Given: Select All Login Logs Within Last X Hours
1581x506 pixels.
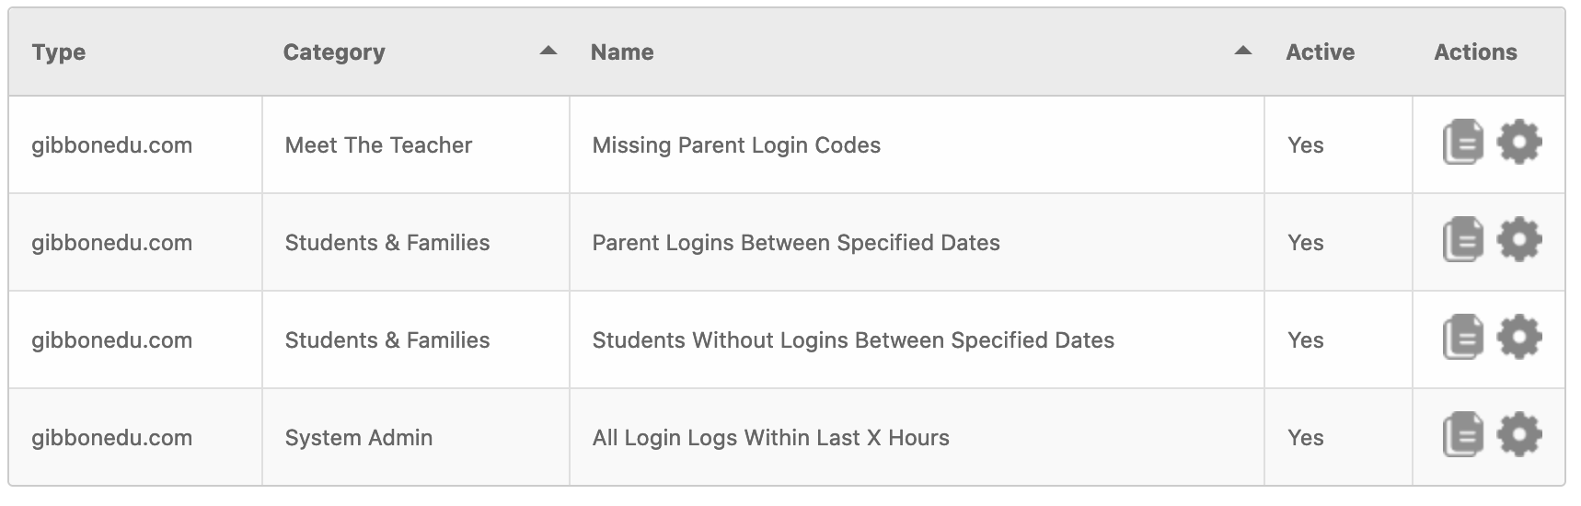Looking at the screenshot, I should (x=771, y=438).
